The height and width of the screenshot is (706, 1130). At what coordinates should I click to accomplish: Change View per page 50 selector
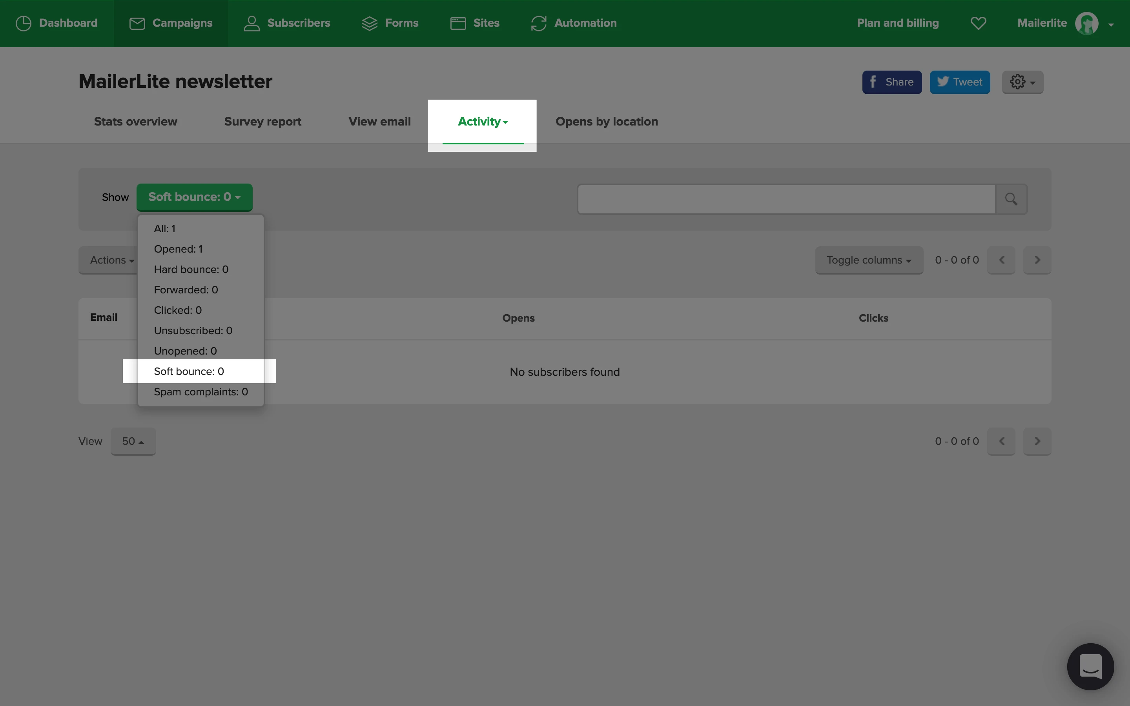click(x=133, y=441)
